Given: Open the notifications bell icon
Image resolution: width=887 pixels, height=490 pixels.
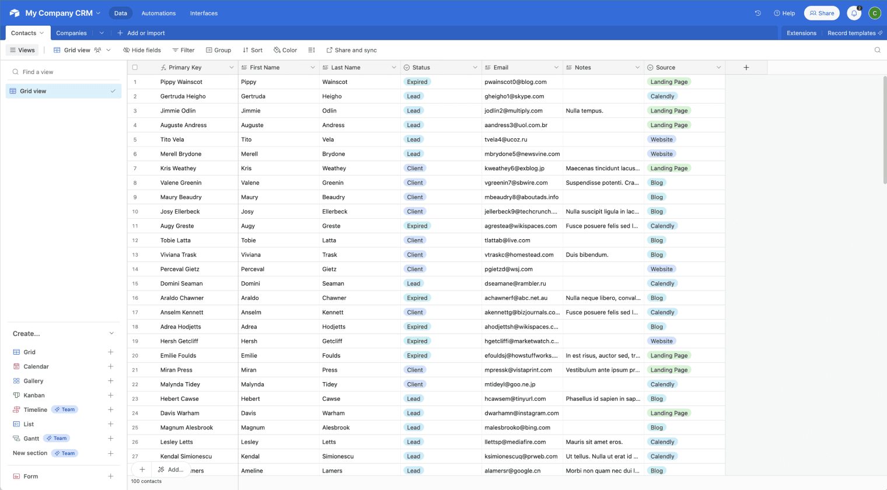Looking at the screenshot, I should tap(854, 13).
